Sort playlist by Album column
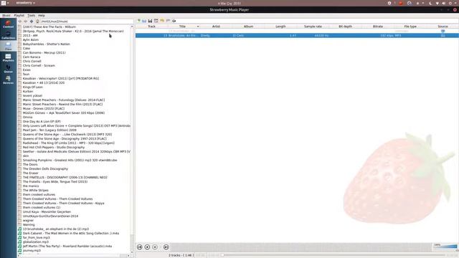459x258 pixels. pos(248,27)
